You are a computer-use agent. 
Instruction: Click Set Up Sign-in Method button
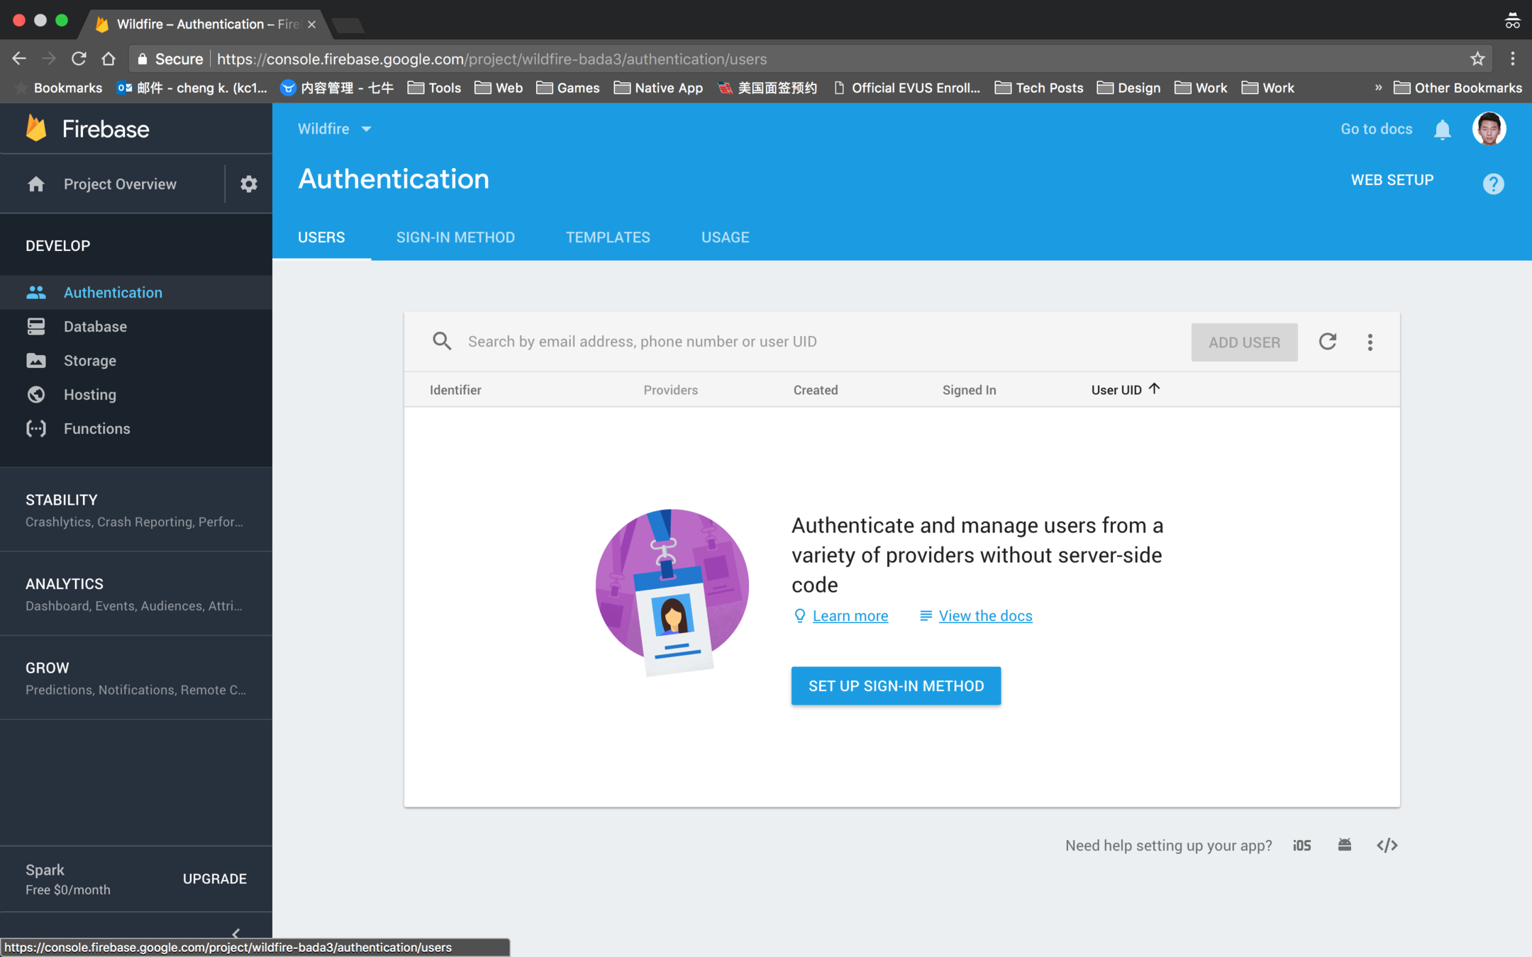[x=896, y=685]
